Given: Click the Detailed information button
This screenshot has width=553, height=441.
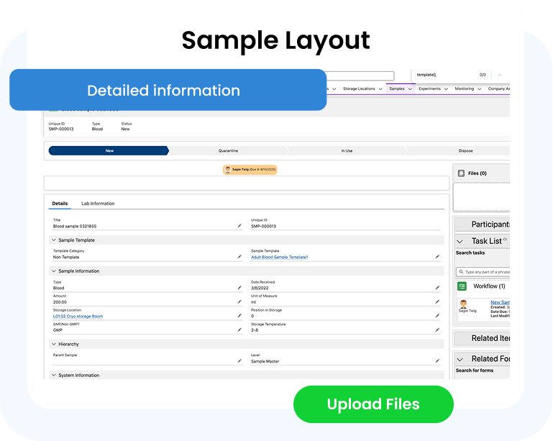Looking at the screenshot, I should 168,90.
